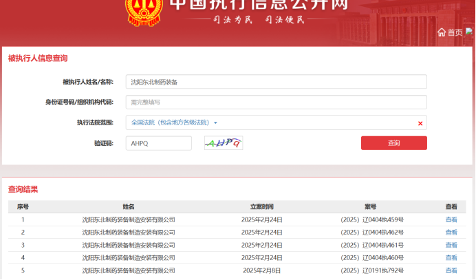Click the 司法为民 司法便民 slogan
The image size is (476, 280).
click(259, 20)
